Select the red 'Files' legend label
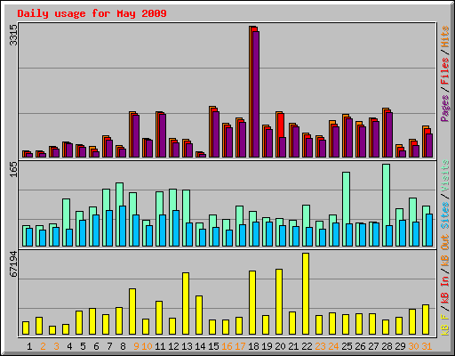The height and width of the screenshot is (356, 455). [445, 71]
